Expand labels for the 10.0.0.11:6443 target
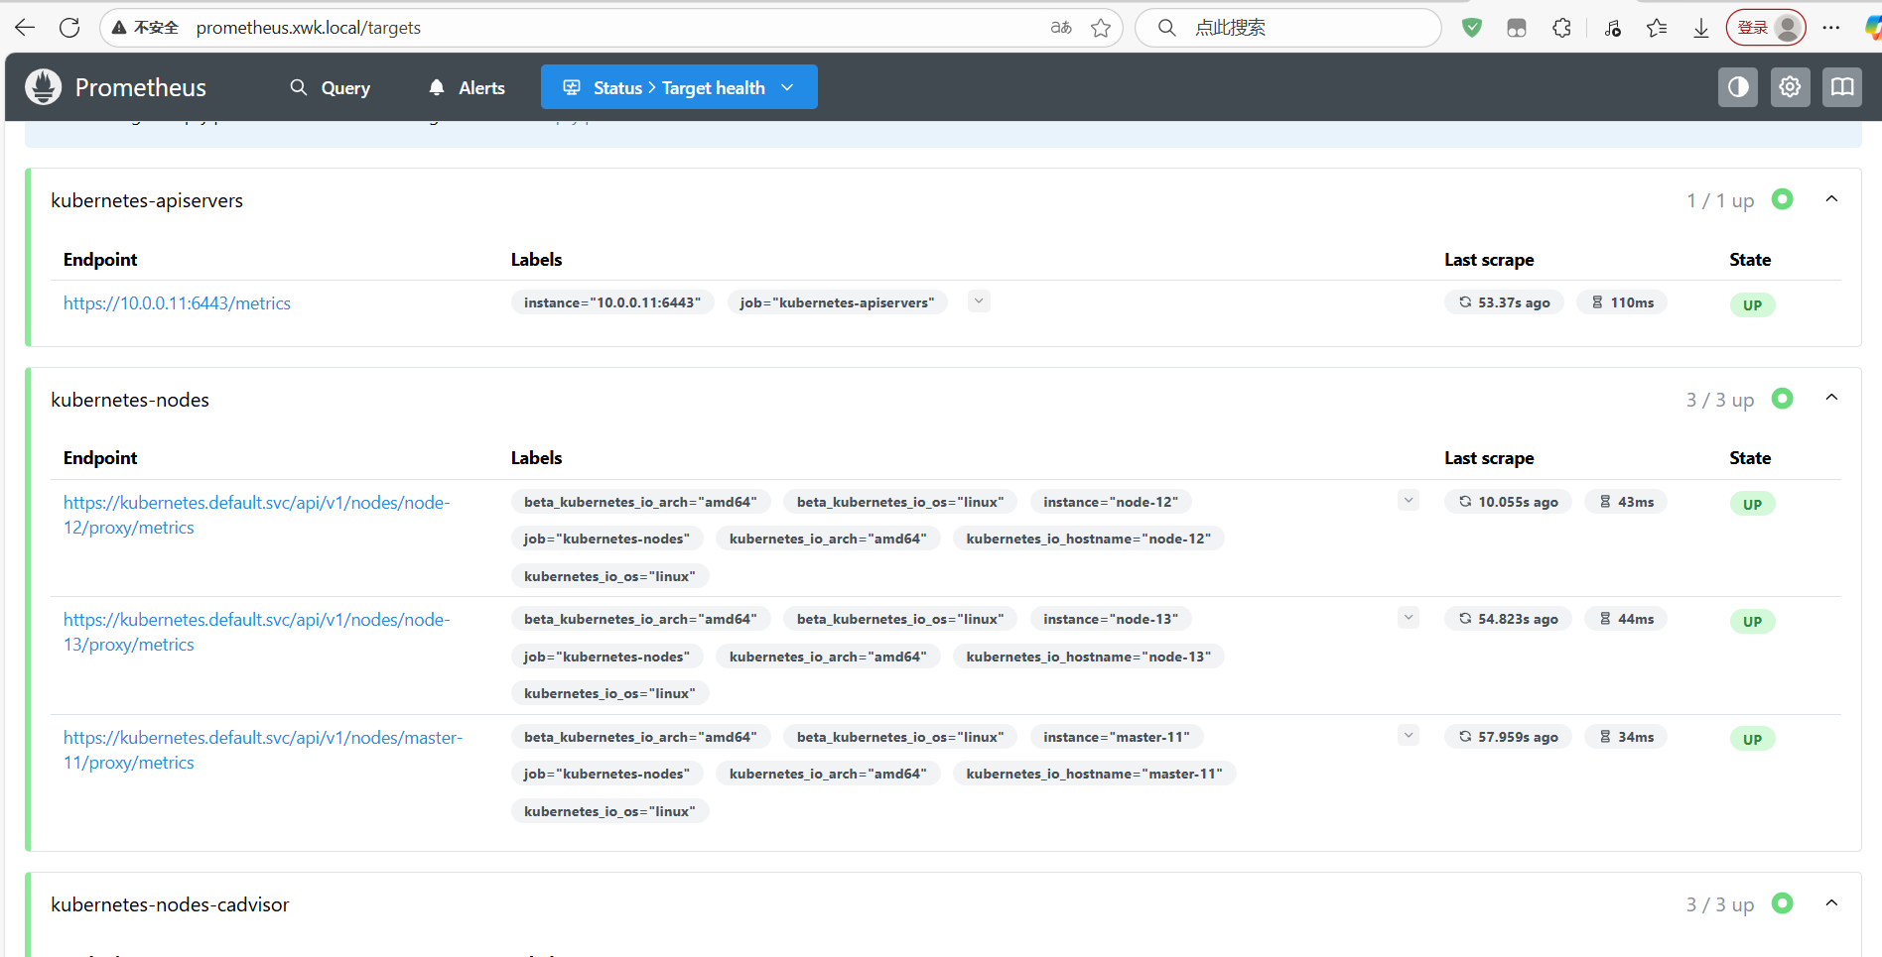Screen dimensions: 1882x957 tap(979, 301)
